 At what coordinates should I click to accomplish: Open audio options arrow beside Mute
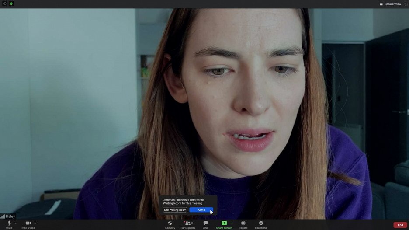click(x=16, y=223)
